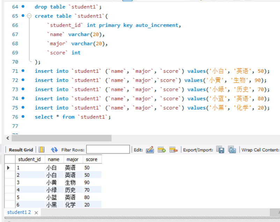Image resolution: width=280 pixels, height=222 pixels.
Task: Select the score cell with value 20
Action: [92, 205]
